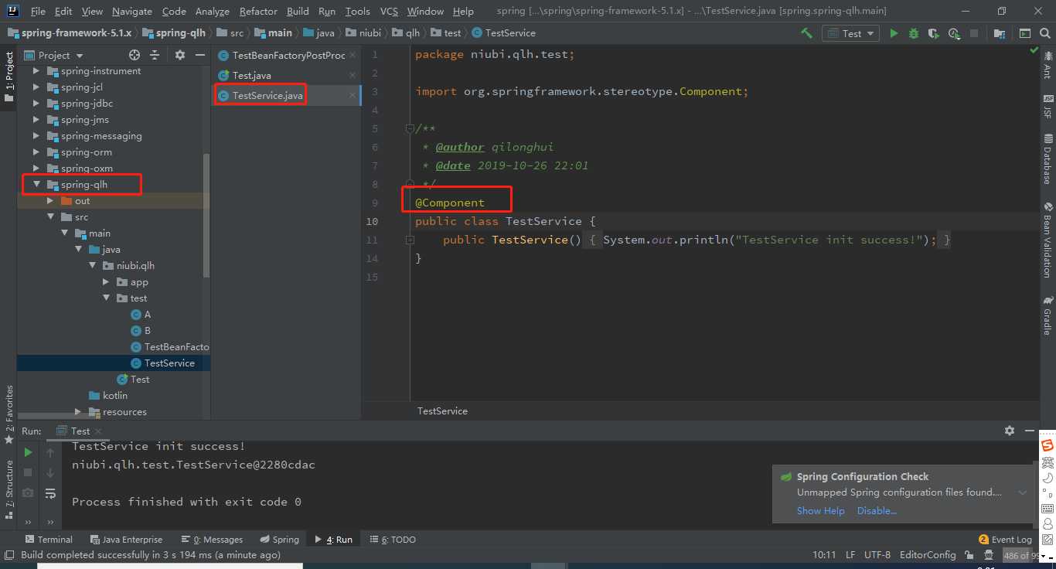
Task: Collapse the spring-qlh module
Action: tap(36, 185)
